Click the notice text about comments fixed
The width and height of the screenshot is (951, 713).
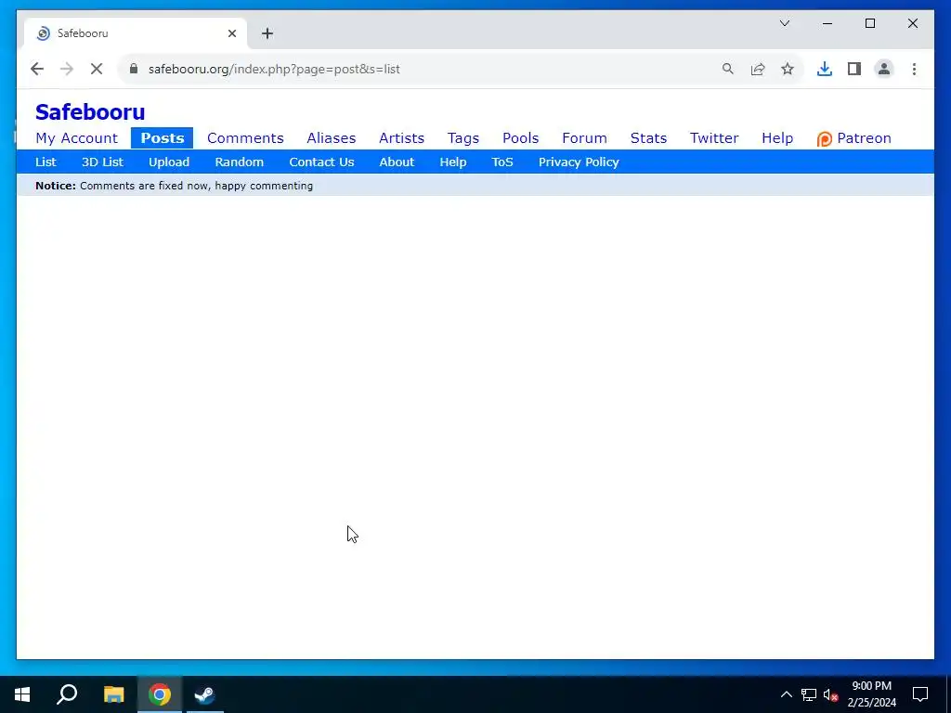[x=197, y=186]
